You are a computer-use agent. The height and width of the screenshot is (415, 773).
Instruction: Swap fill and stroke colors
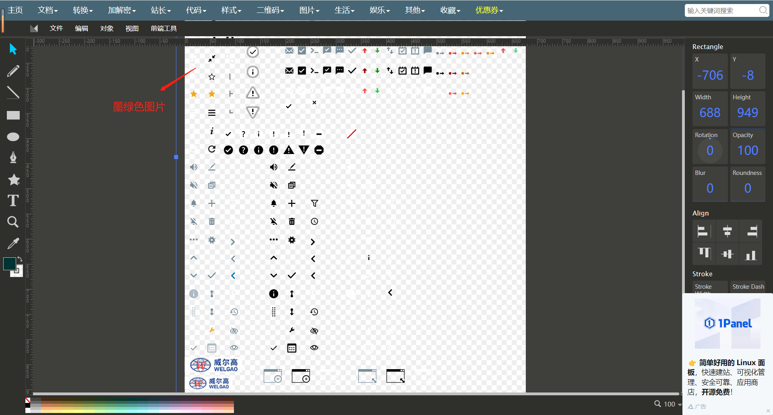coord(20,259)
